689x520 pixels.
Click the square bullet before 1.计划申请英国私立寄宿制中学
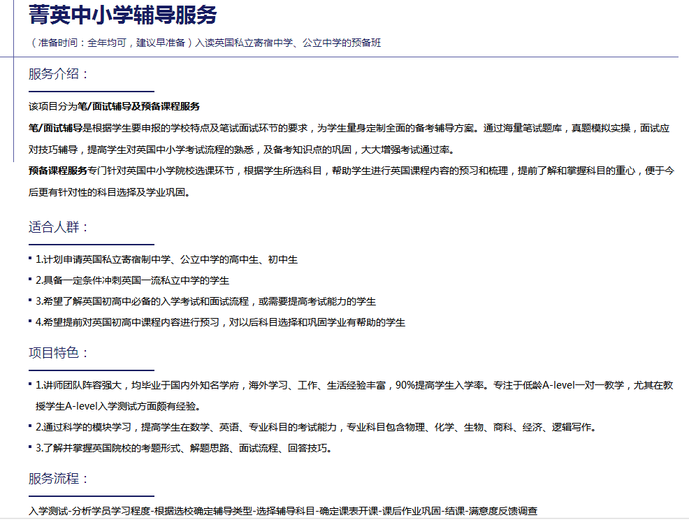(x=30, y=259)
